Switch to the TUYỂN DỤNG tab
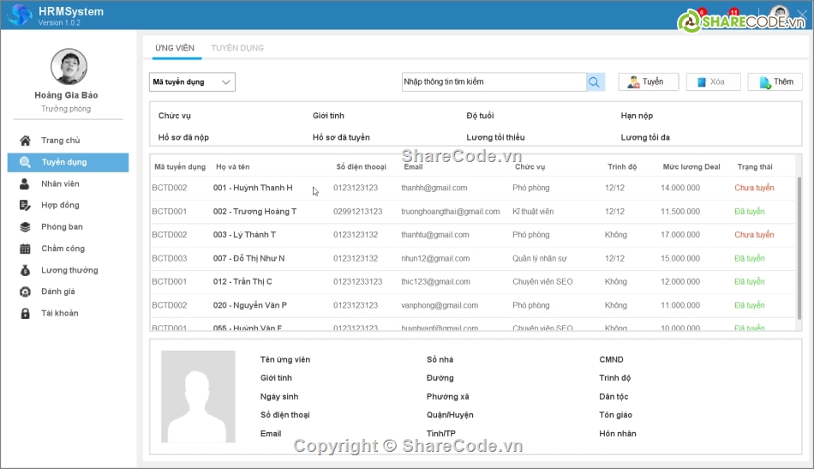814x469 pixels. pyautogui.click(x=237, y=48)
